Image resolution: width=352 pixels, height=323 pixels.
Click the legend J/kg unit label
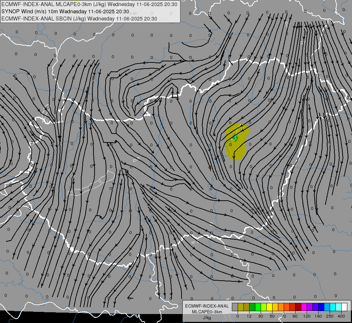coord(207,318)
